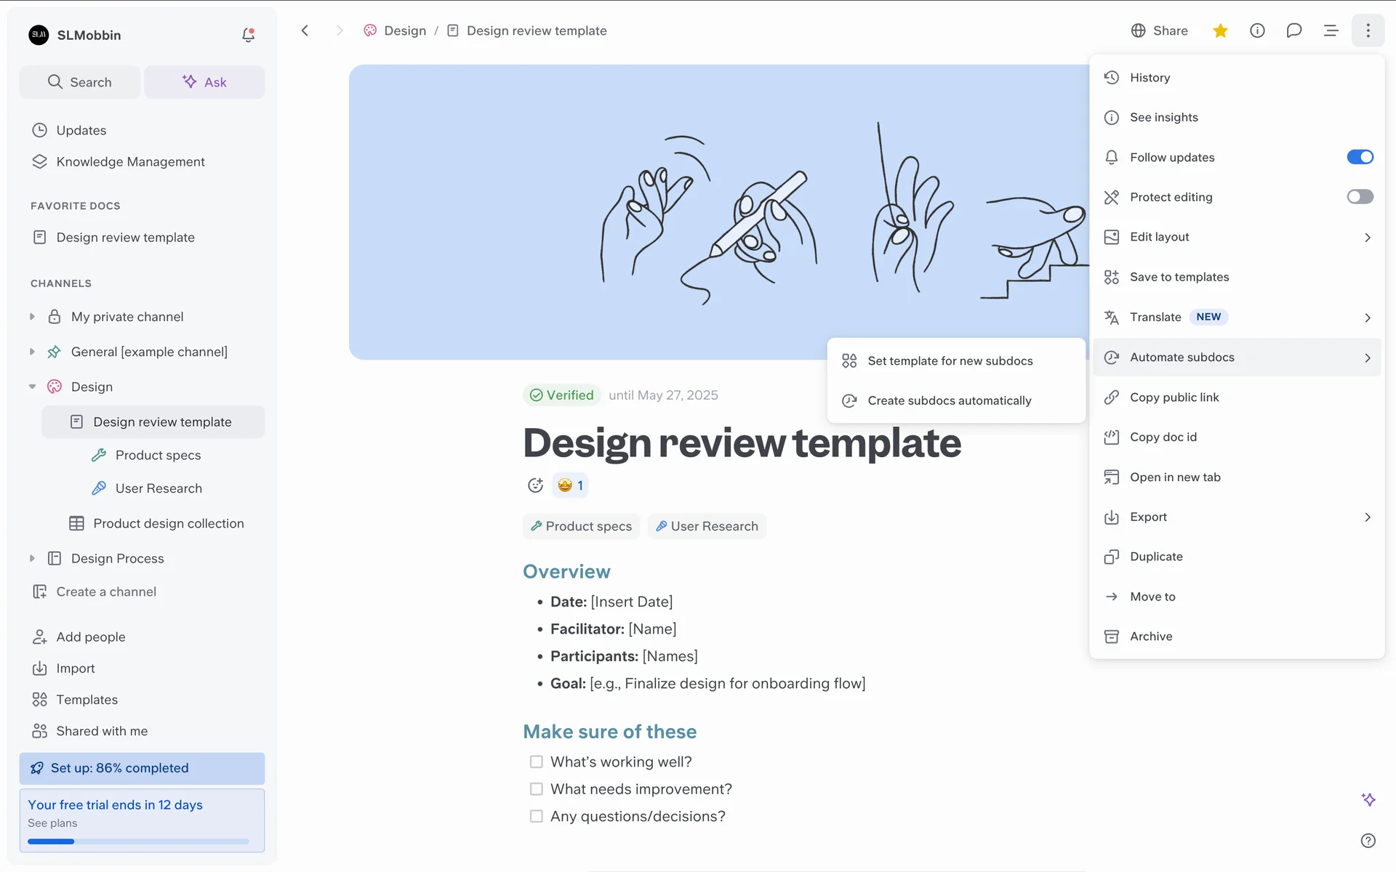The width and height of the screenshot is (1396, 872).
Task: Click the notification bell icon
Action: tap(248, 35)
